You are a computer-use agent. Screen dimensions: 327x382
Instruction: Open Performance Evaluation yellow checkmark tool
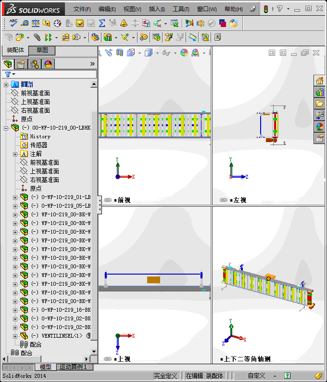80,23
